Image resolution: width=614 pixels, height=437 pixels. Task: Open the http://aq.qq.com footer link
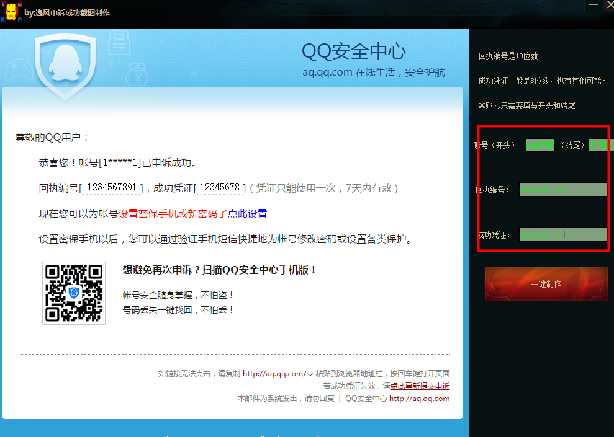[420, 399]
